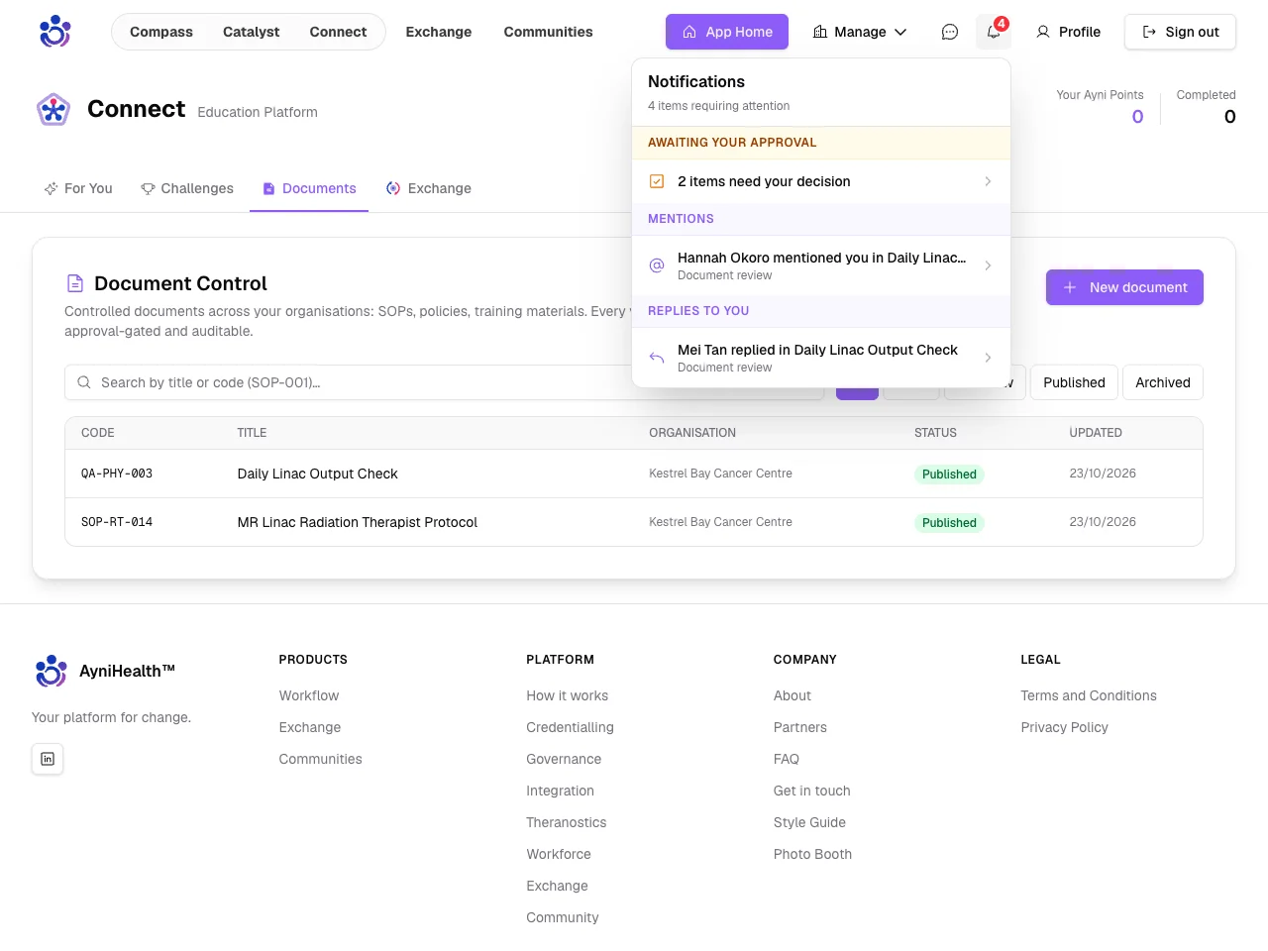Expand the 2 items need your decision row

coord(821,181)
